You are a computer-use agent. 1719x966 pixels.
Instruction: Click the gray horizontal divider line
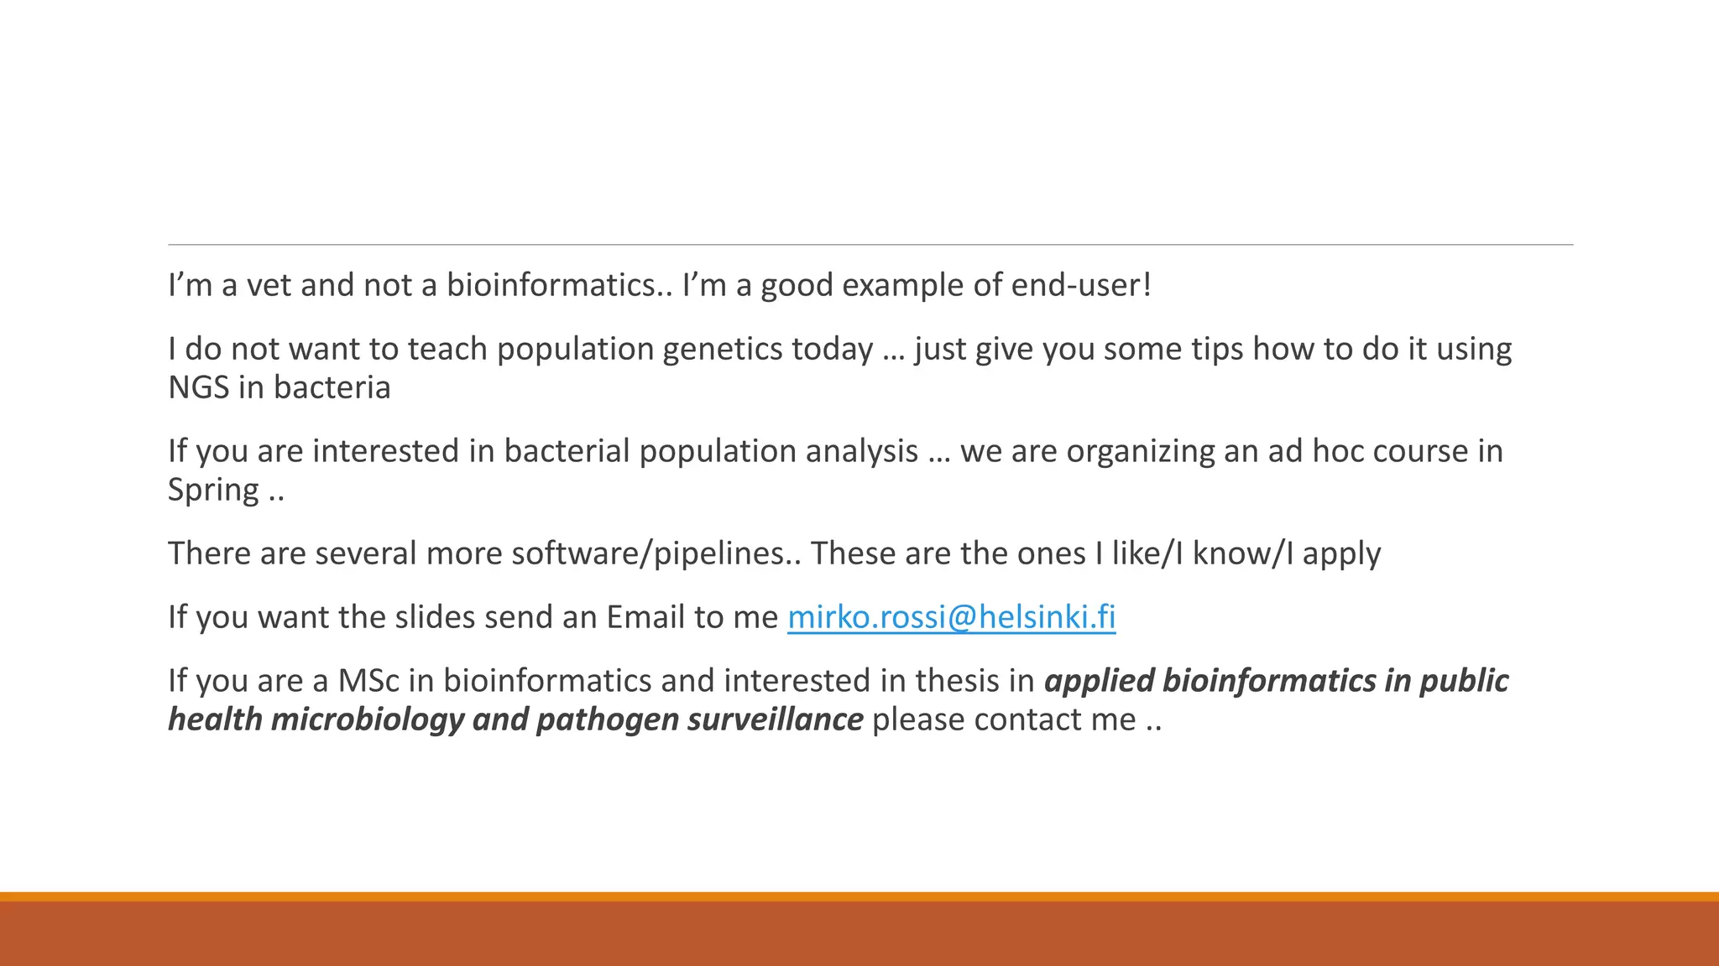click(x=870, y=245)
